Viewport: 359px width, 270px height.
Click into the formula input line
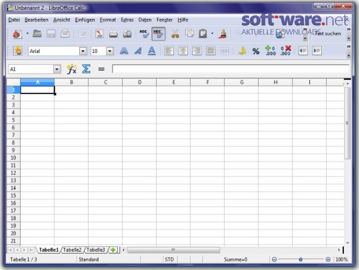231,69
